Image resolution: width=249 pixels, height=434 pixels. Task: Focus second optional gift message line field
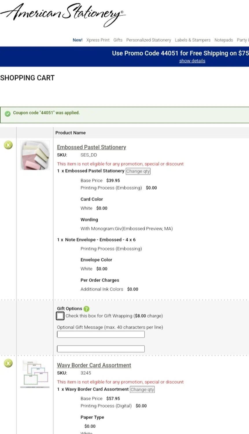101,349
